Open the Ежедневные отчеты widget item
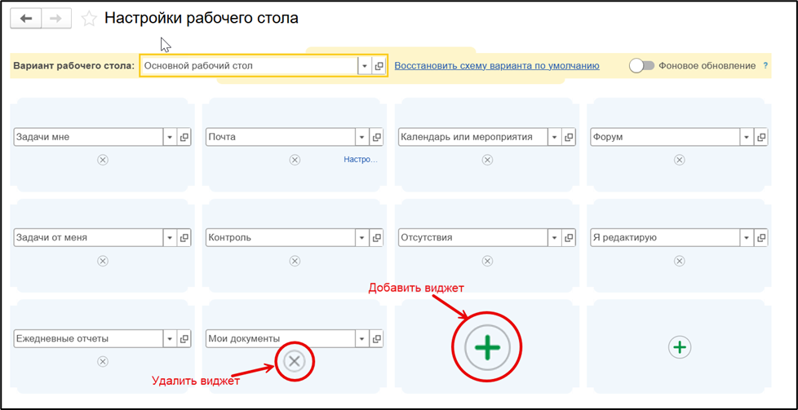798x410 pixels. [184, 338]
